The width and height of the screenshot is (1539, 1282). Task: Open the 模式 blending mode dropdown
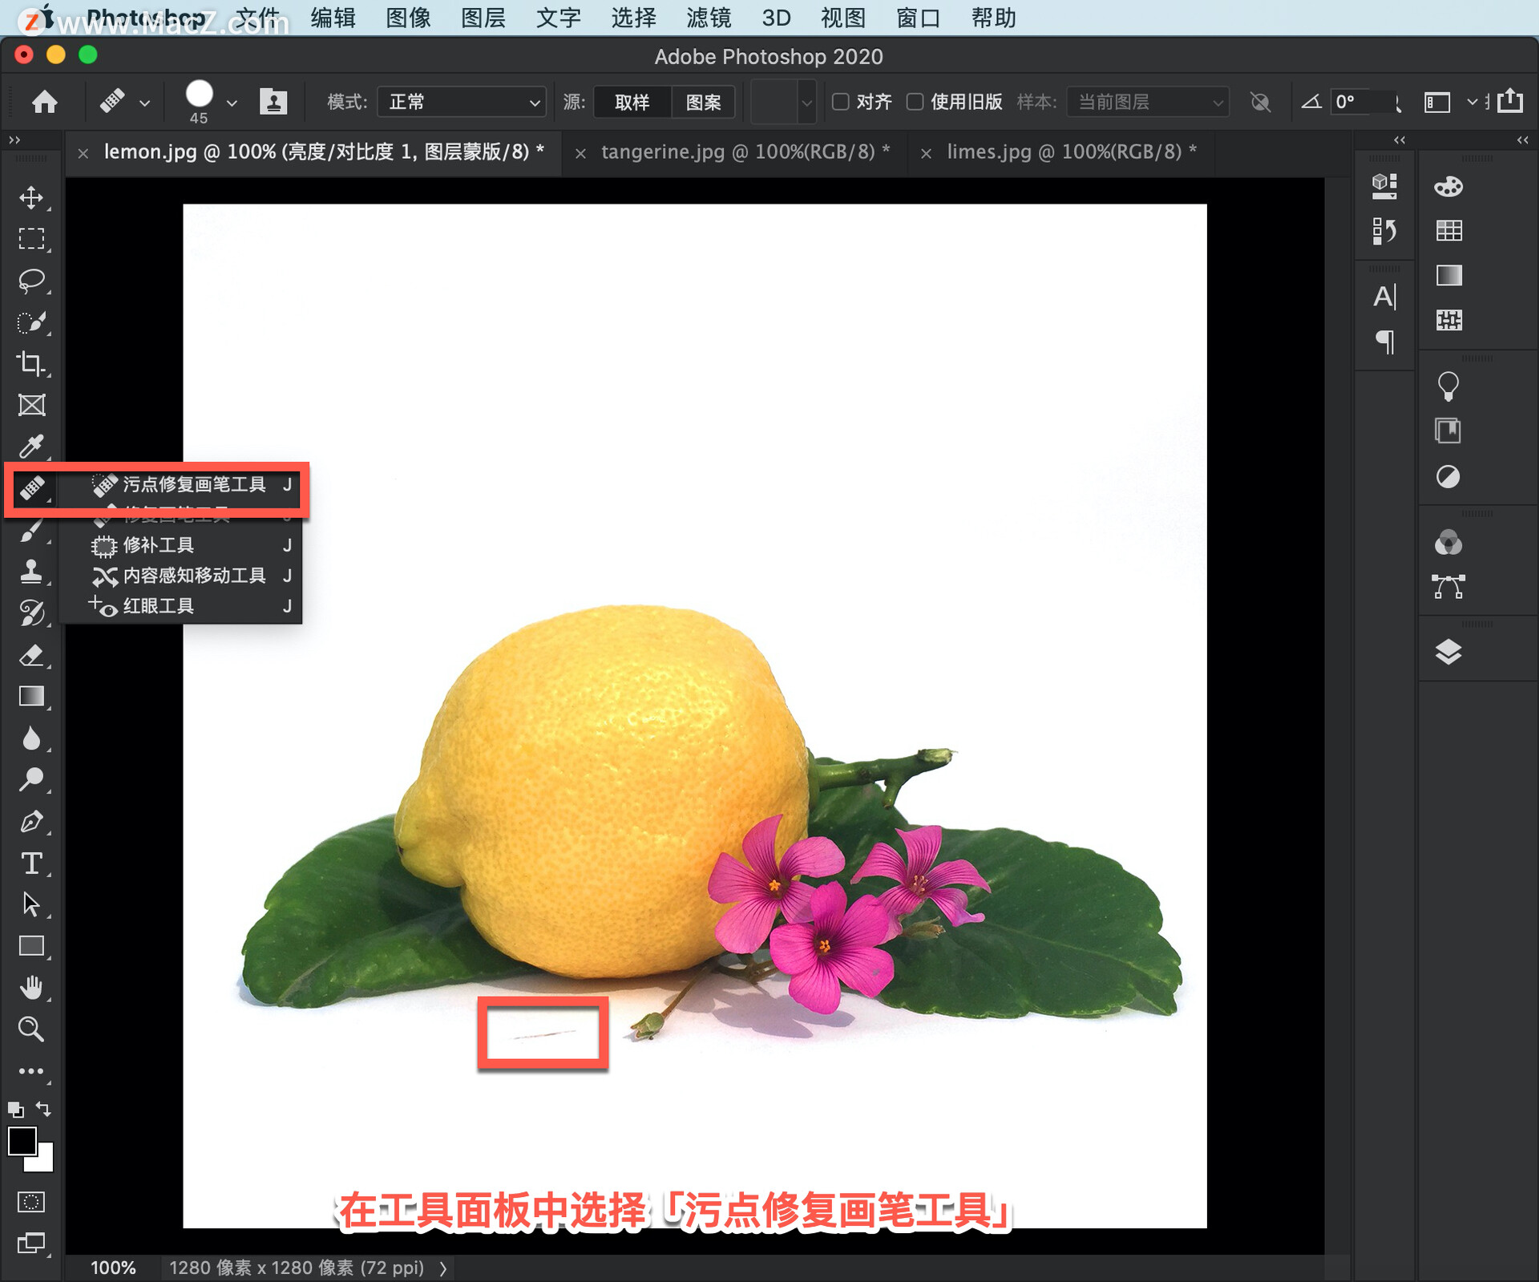[461, 102]
